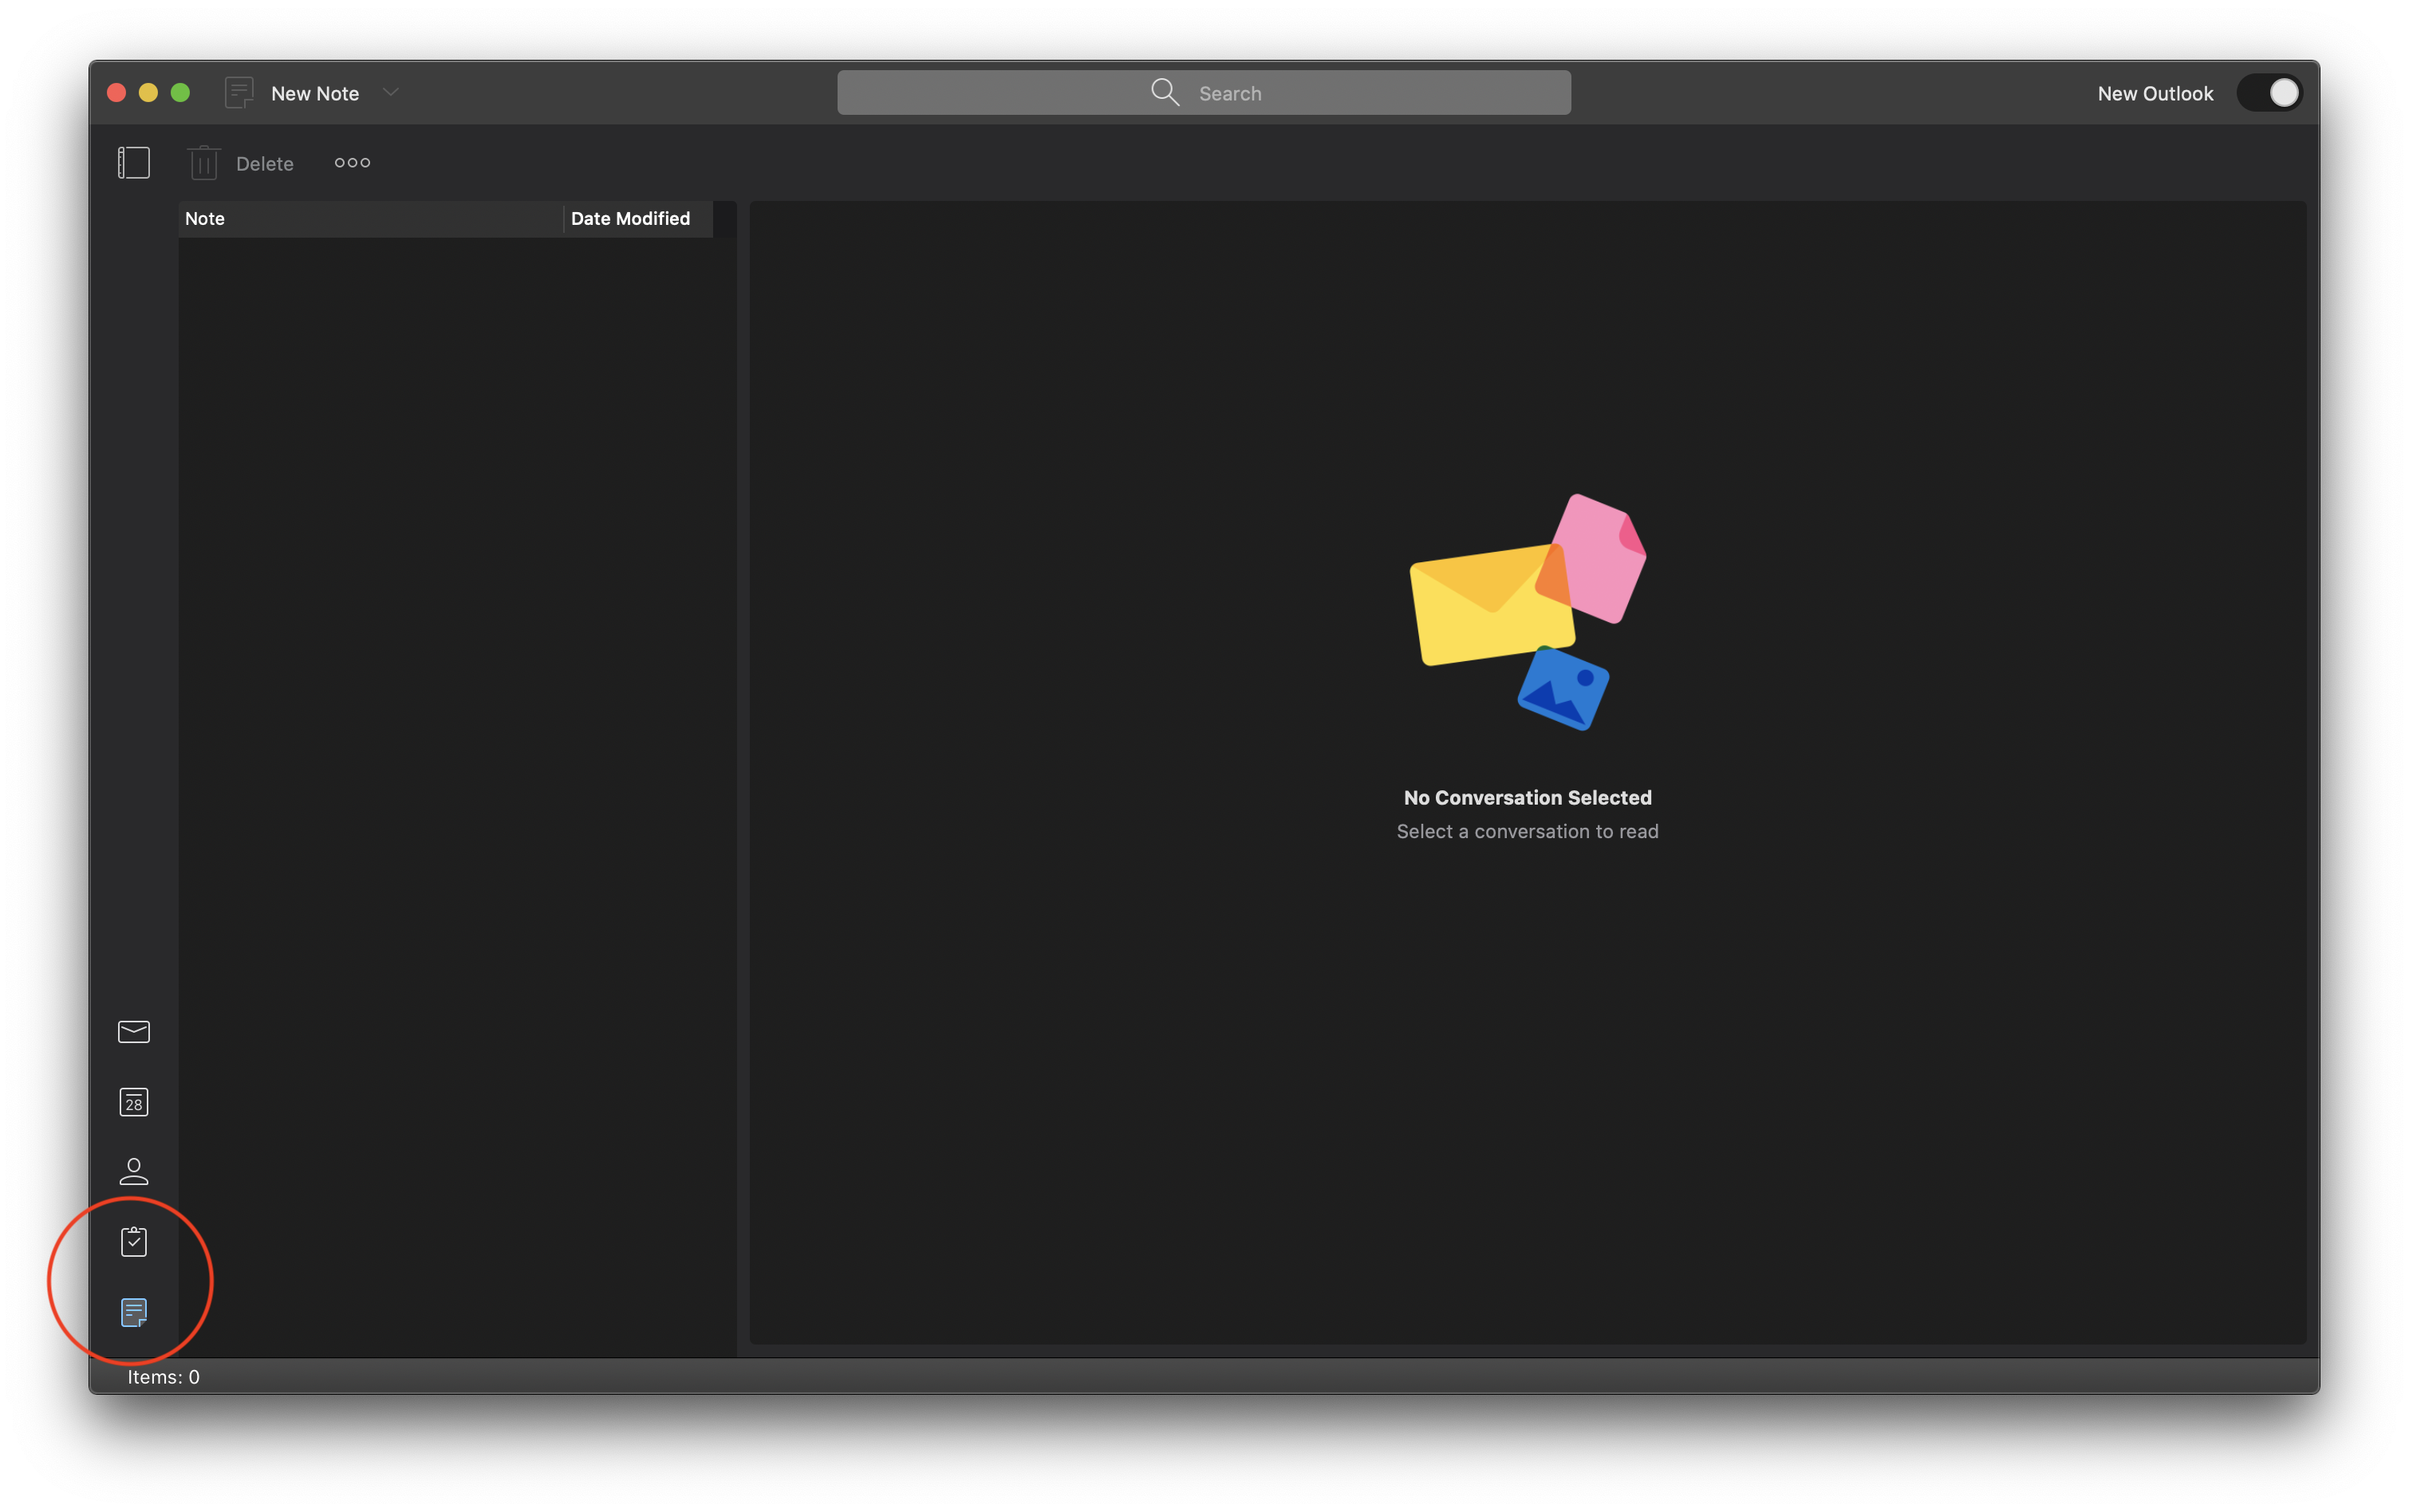The image size is (2409, 1512).
Task: Expand the New Note dropdown chevron
Action: [x=391, y=92]
